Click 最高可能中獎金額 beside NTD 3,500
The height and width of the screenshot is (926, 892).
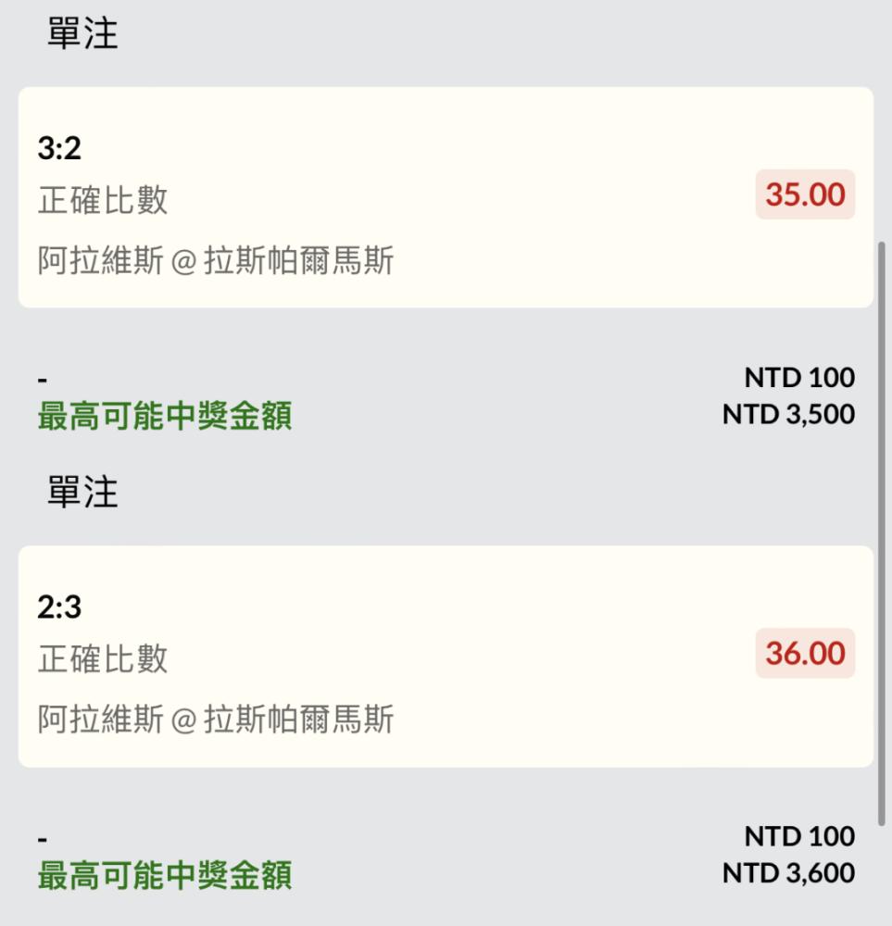coord(165,416)
